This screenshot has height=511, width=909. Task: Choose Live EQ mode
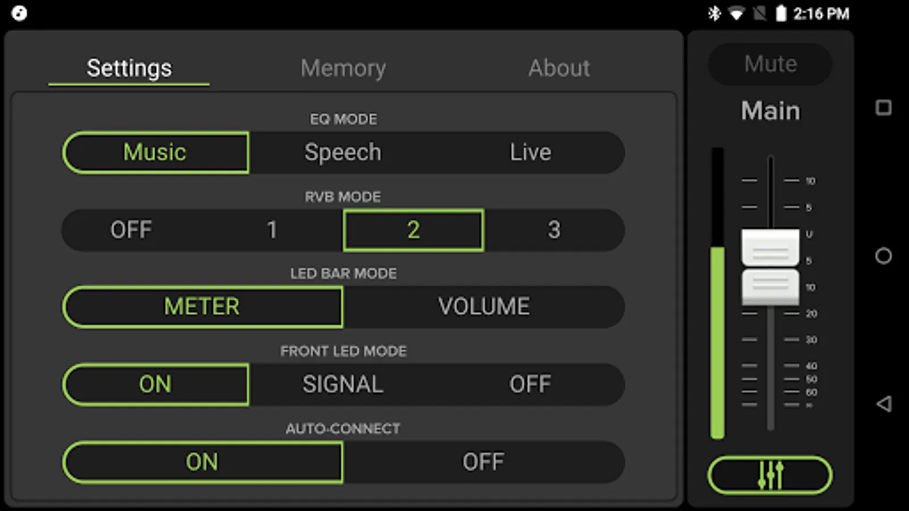coord(530,152)
